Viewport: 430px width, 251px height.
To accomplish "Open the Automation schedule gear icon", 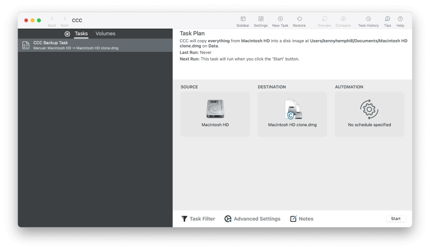I will pos(369,109).
